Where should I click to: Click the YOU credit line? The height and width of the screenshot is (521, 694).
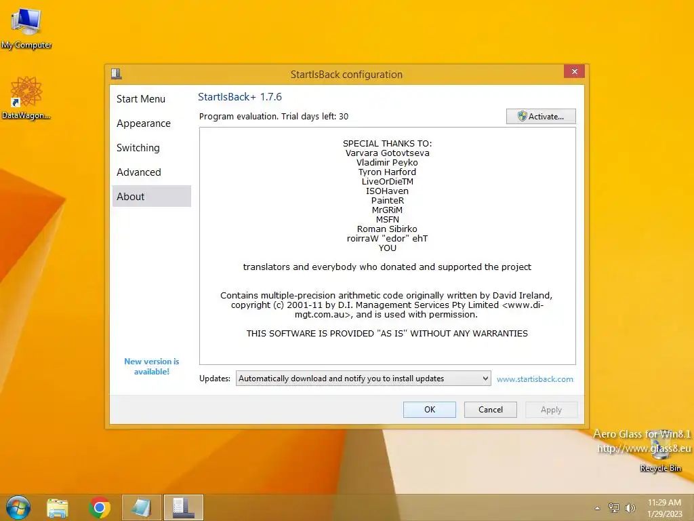387,248
